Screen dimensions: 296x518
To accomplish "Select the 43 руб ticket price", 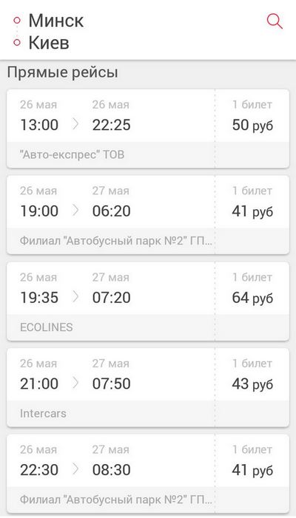I will click(252, 384).
